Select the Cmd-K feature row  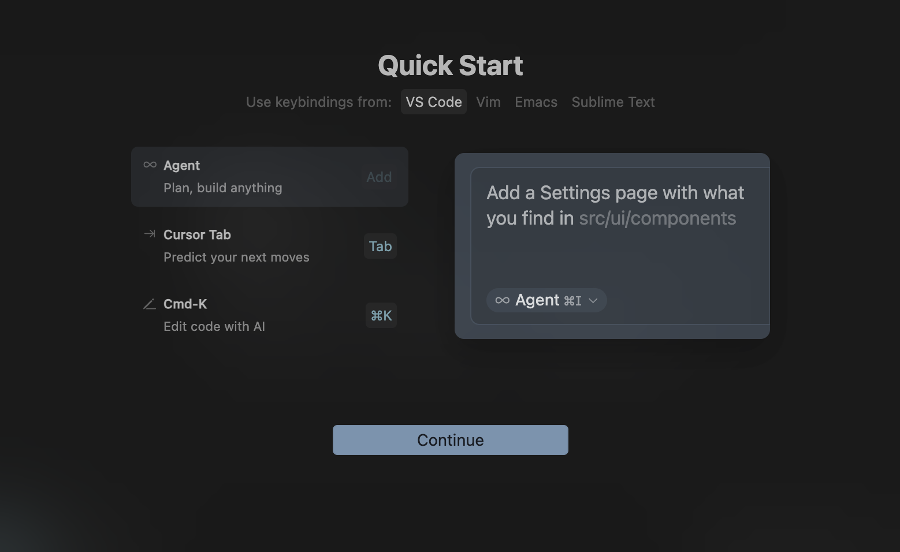tap(270, 315)
